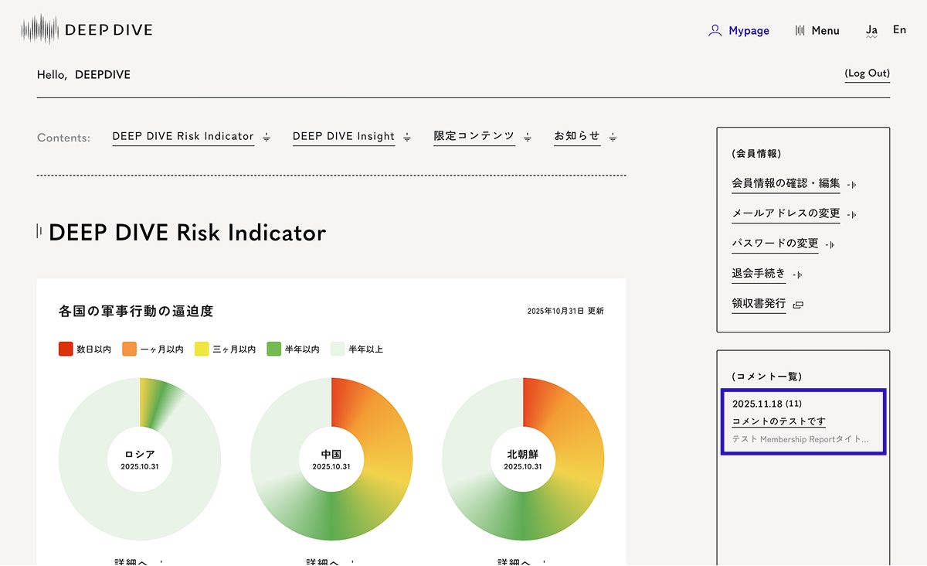Image resolution: width=927 pixels, height=566 pixels.
Task: Click arrow icon next to 会員情報の確認・編集
Action: [852, 185]
